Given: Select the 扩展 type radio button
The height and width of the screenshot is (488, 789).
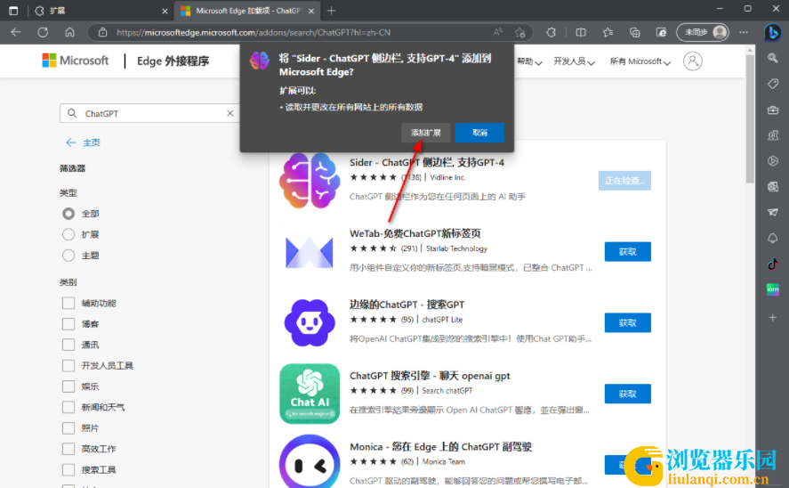Looking at the screenshot, I should click(68, 235).
